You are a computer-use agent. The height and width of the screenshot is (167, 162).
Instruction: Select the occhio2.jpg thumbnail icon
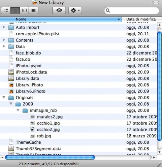click(32, 130)
